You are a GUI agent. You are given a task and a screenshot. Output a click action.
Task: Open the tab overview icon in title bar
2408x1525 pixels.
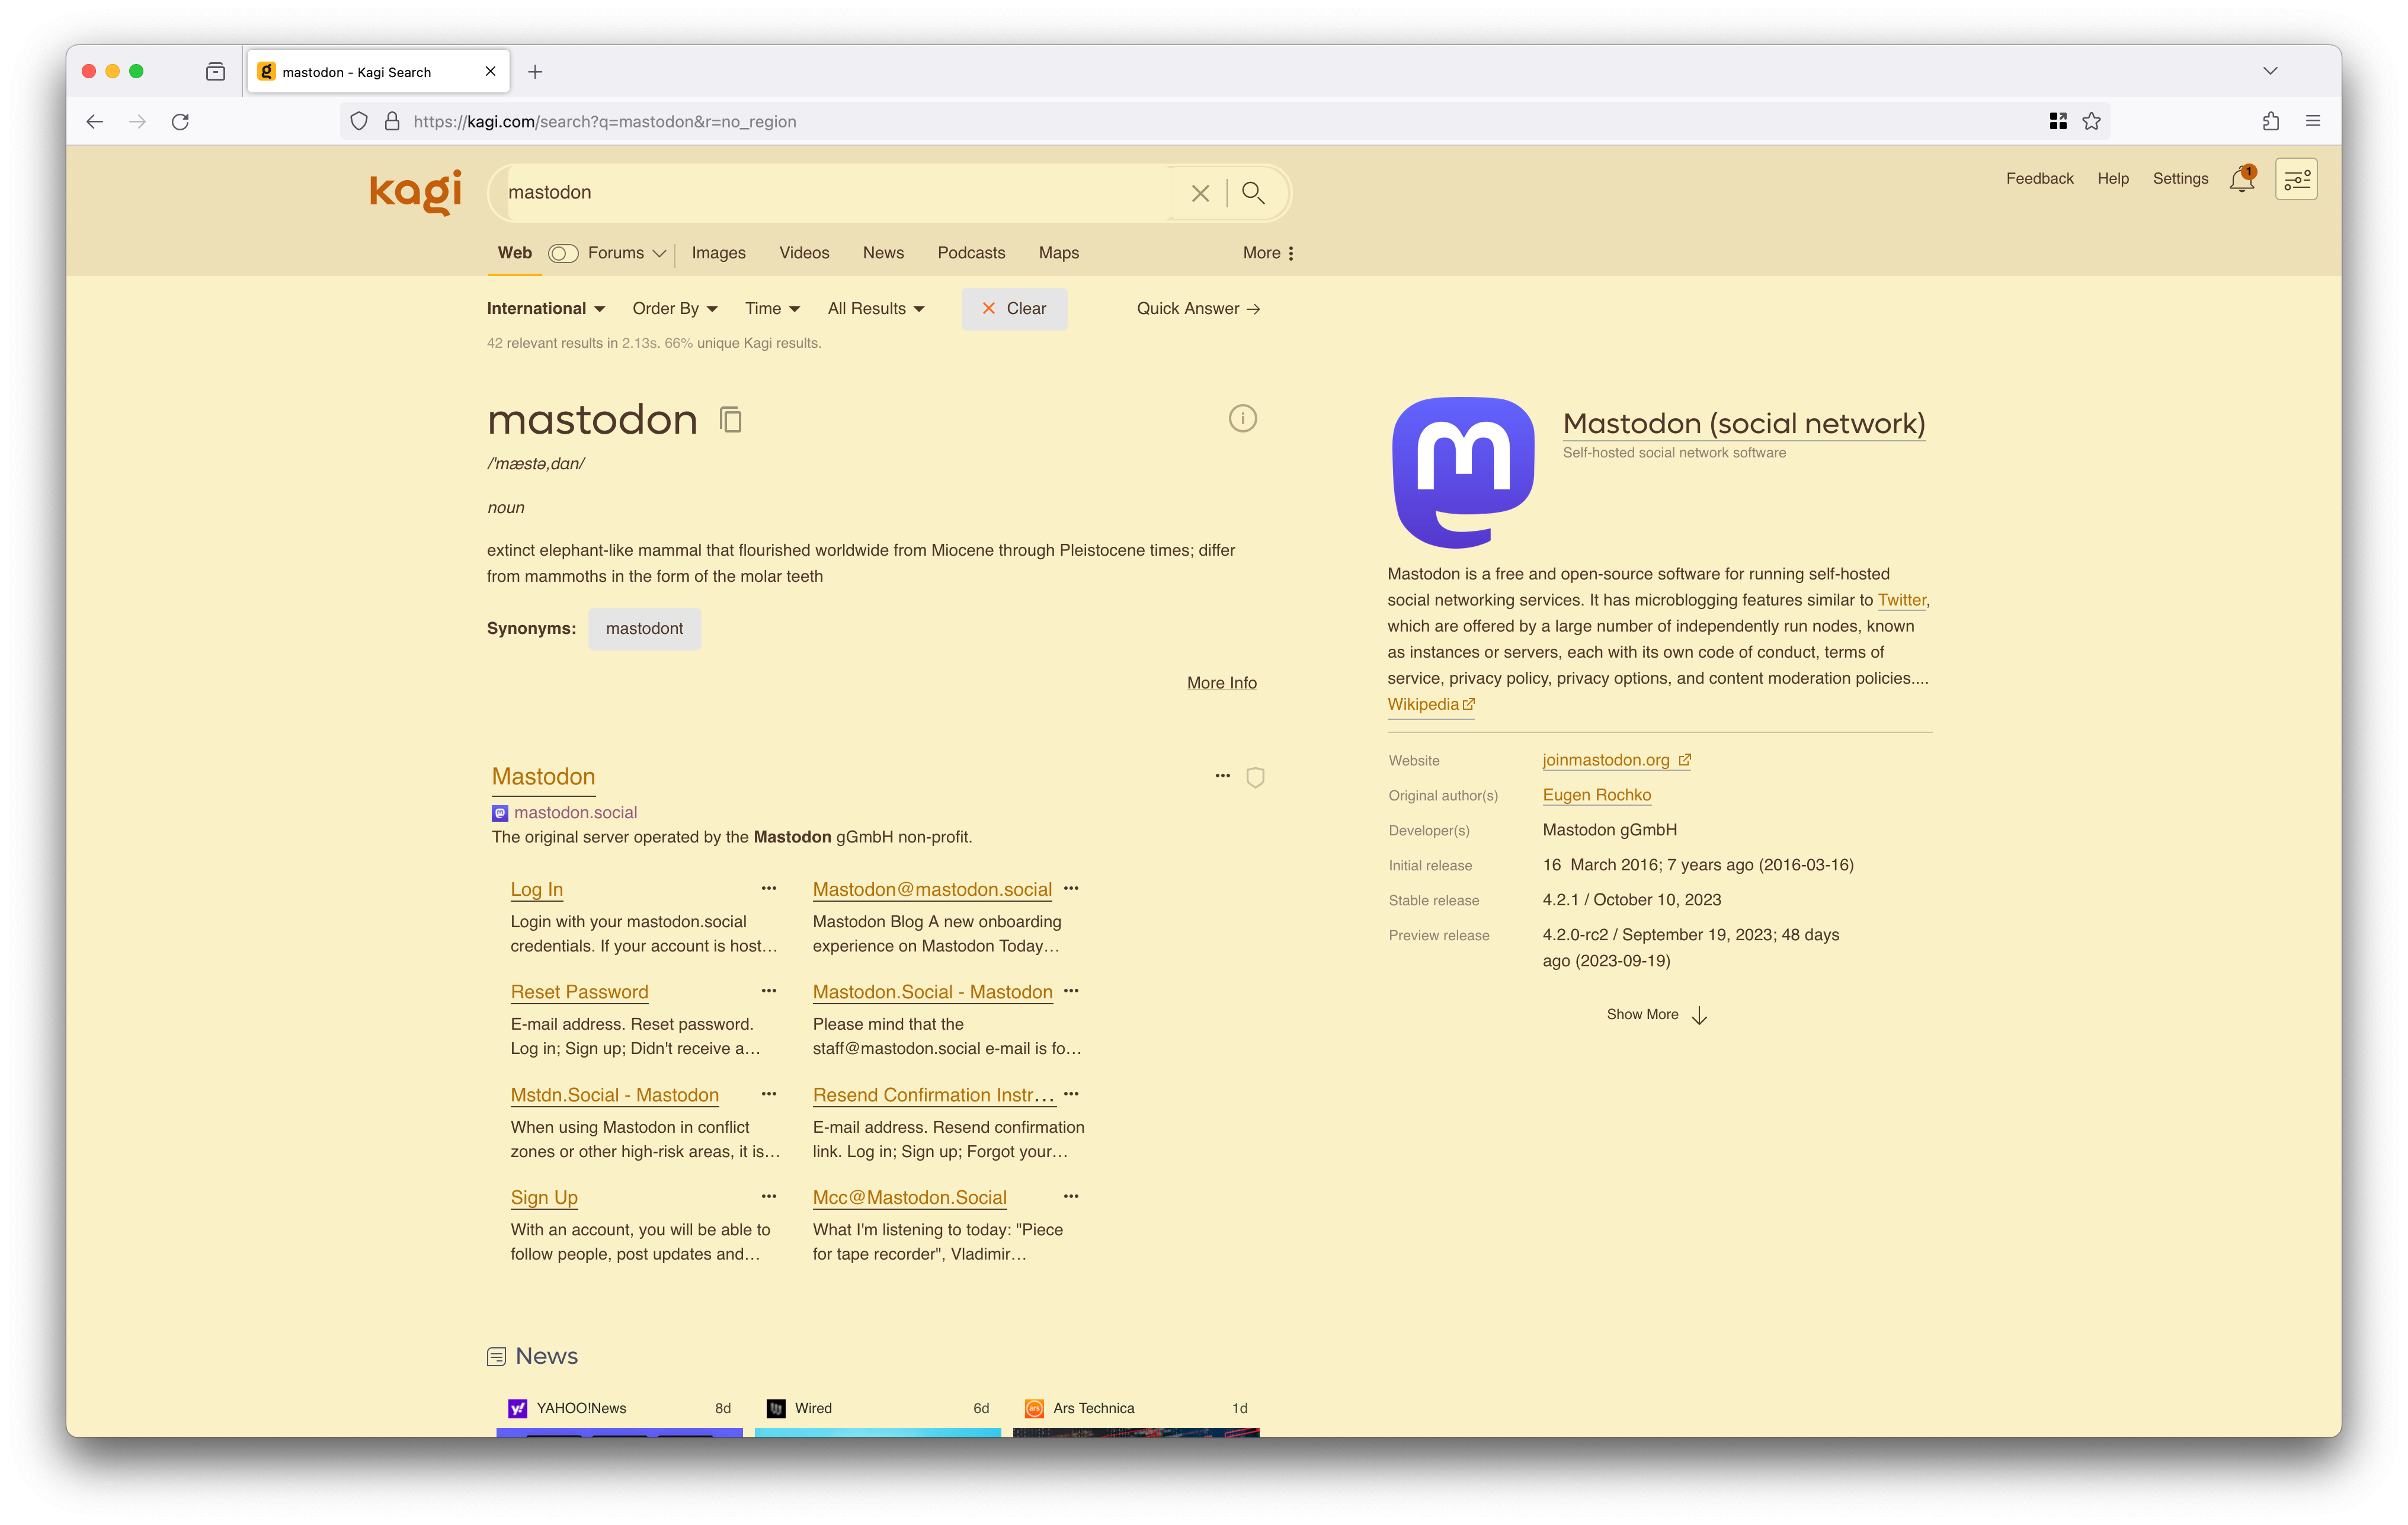click(215, 72)
